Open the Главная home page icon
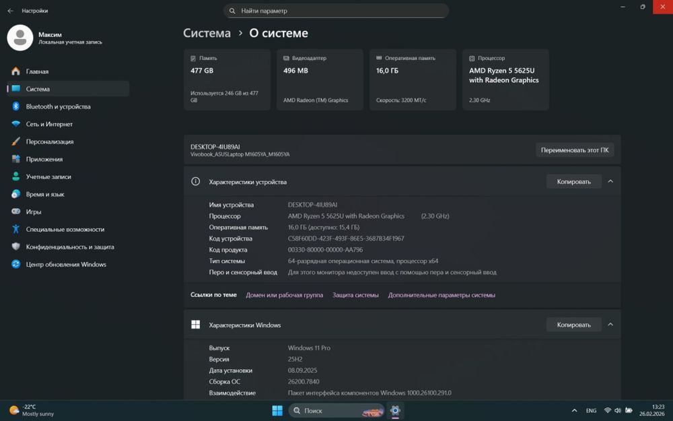This screenshot has width=673, height=421. (16, 71)
